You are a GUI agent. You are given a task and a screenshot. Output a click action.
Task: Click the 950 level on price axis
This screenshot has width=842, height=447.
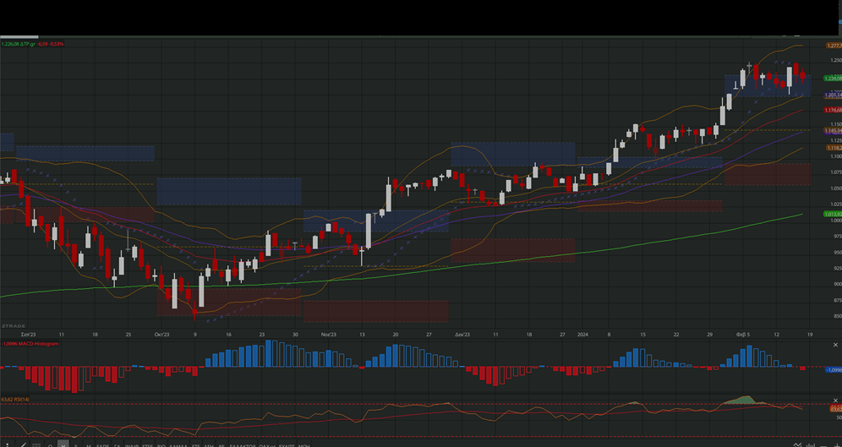(837, 252)
